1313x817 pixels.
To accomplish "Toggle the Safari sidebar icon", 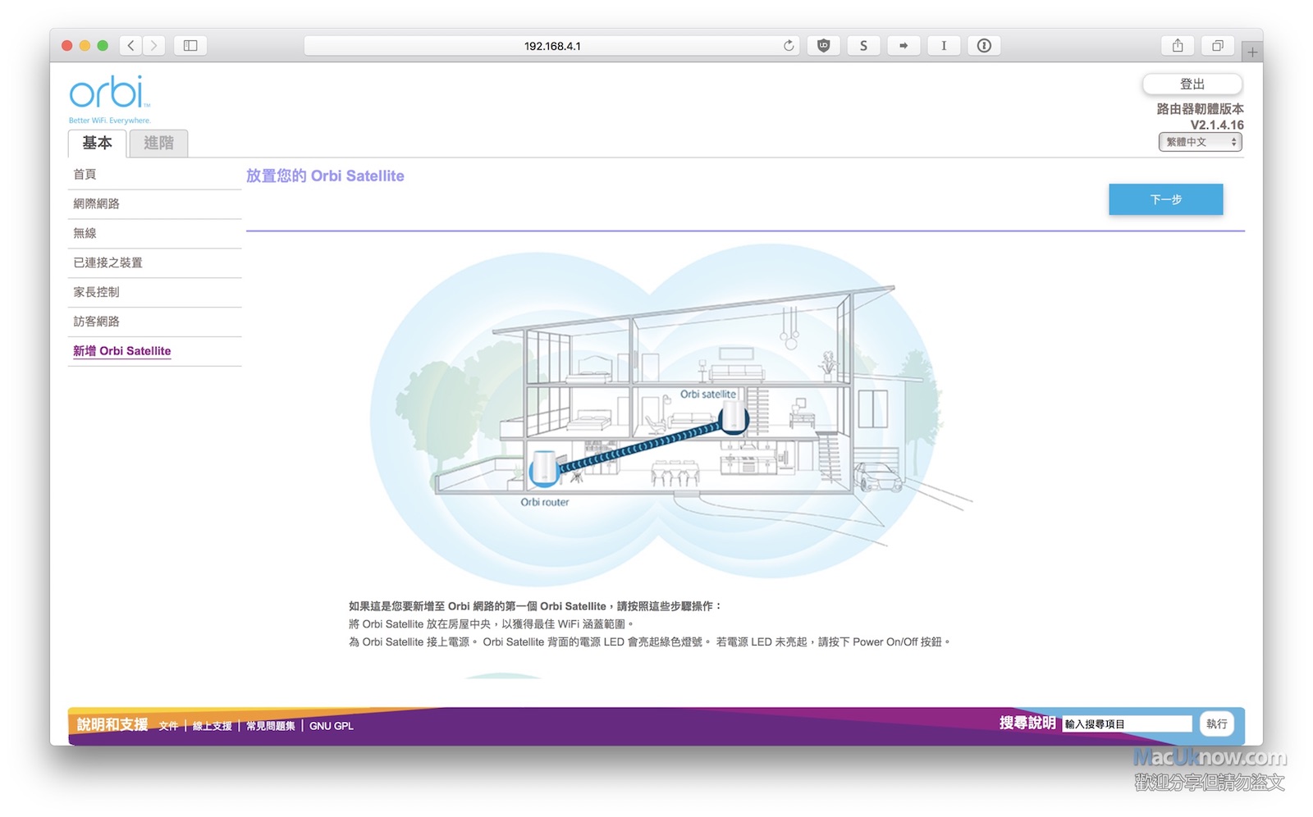I will coord(190,46).
